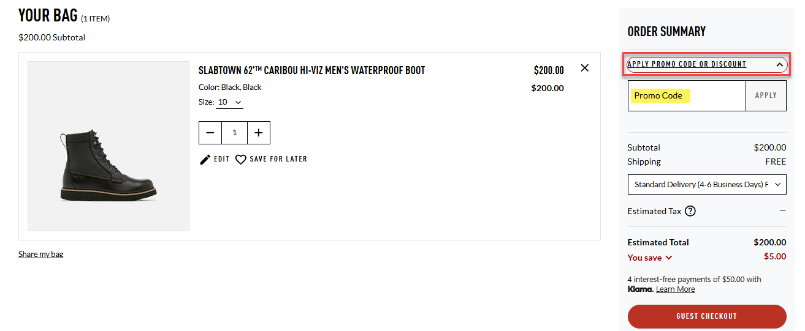Open the Slabtown 62 Caribou product title

point(311,70)
